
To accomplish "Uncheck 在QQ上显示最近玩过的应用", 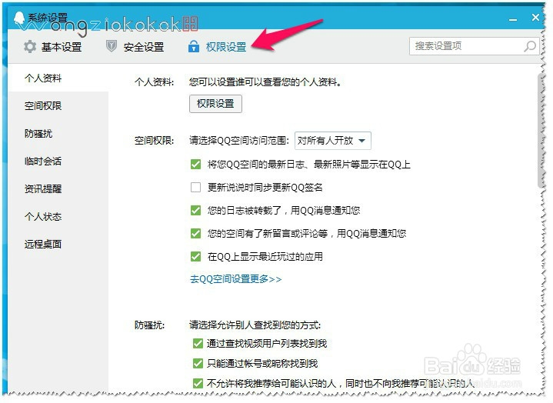I will coord(195,256).
